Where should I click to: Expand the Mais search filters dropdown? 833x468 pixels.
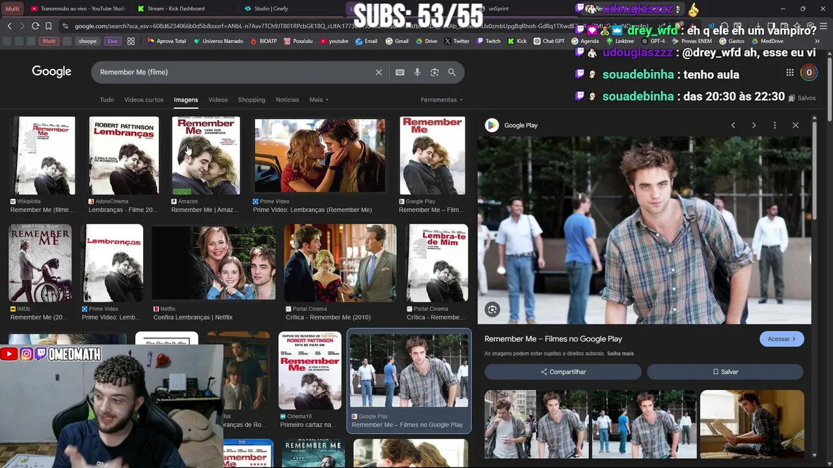point(319,100)
